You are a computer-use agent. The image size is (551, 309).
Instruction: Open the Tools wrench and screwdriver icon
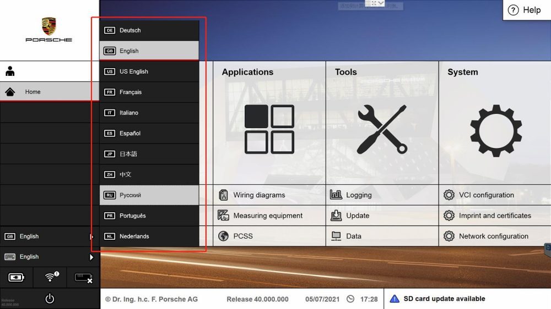[x=382, y=129]
